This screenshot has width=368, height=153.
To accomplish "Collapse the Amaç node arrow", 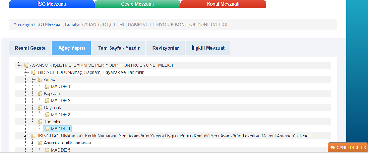I will pyautogui.click(x=33, y=79).
